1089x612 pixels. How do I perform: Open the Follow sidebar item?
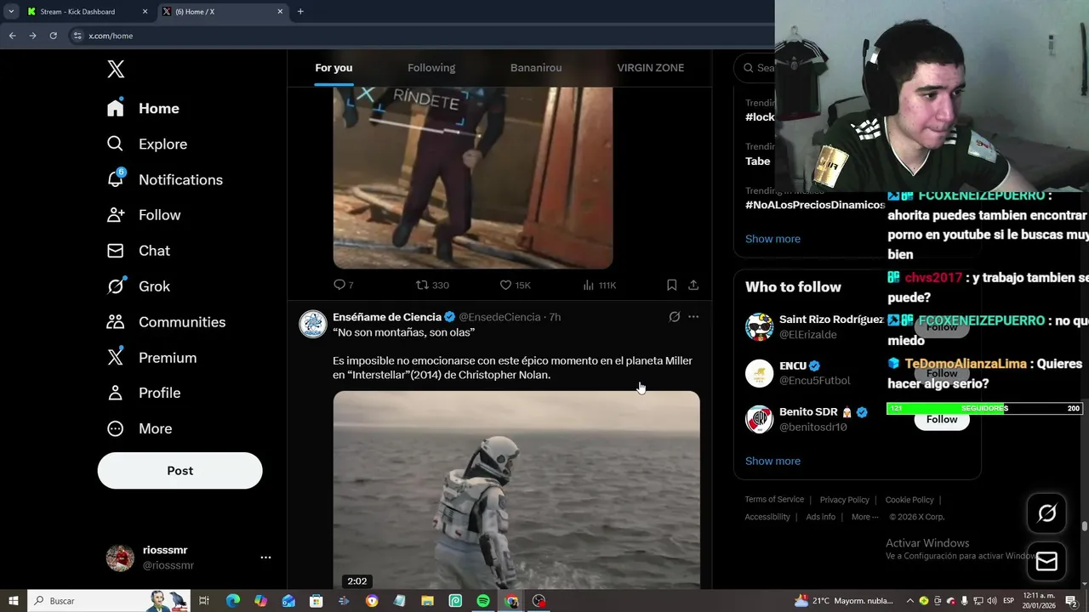[144, 215]
